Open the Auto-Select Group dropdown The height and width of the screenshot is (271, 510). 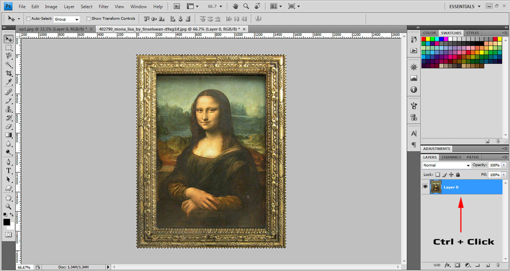click(x=67, y=19)
